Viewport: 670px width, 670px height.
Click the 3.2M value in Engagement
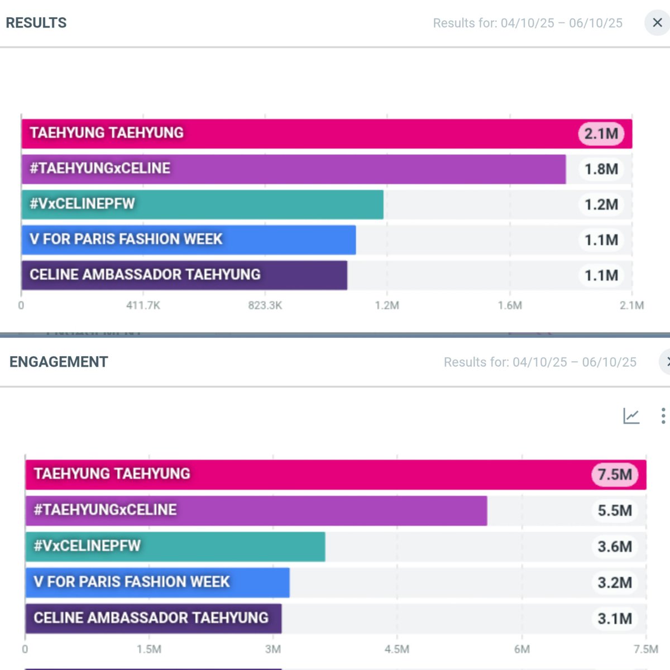tap(615, 582)
